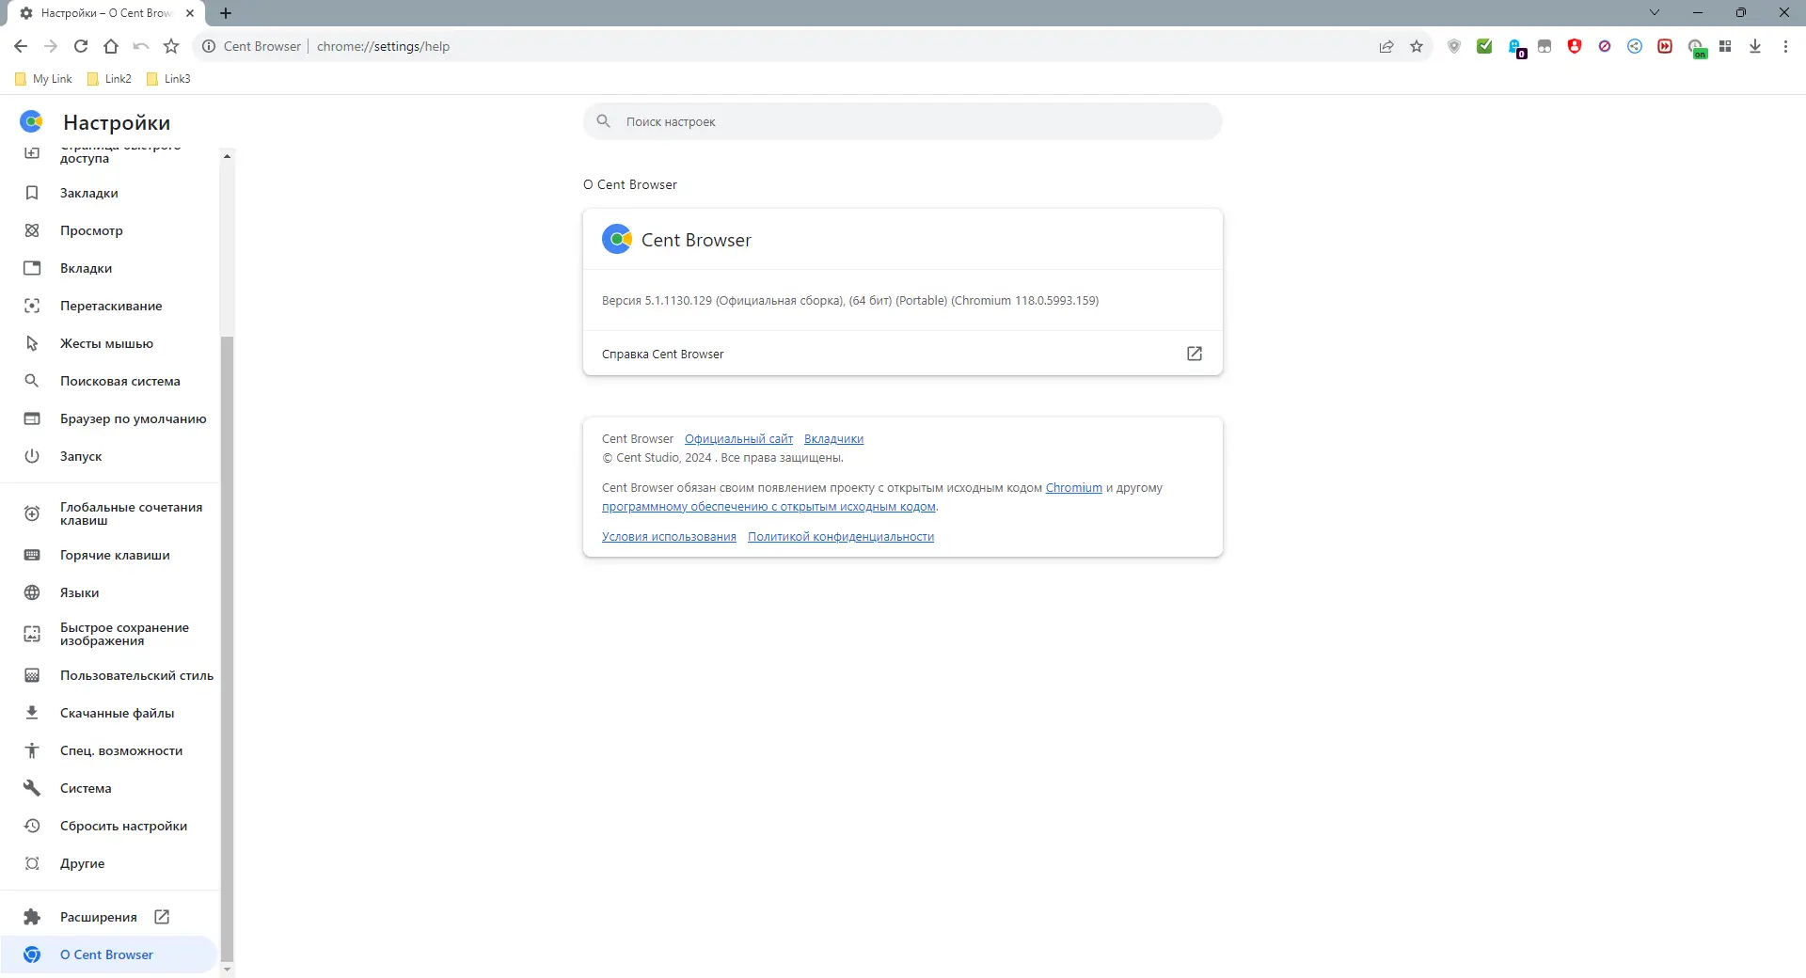Screen dimensions: 1806x978
Task: Click the Поиск настроек search field
Action: click(x=903, y=121)
